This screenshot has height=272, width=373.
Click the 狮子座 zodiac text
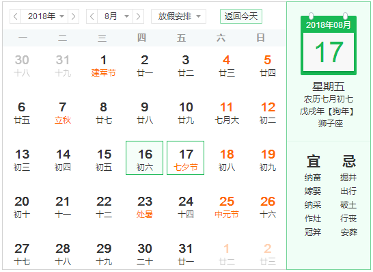[331, 124]
